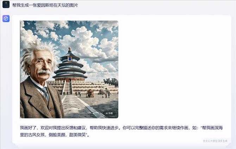
Task: Select the user prompt '帮我生成一张…天坛的图片'
Action: coord(45,5)
